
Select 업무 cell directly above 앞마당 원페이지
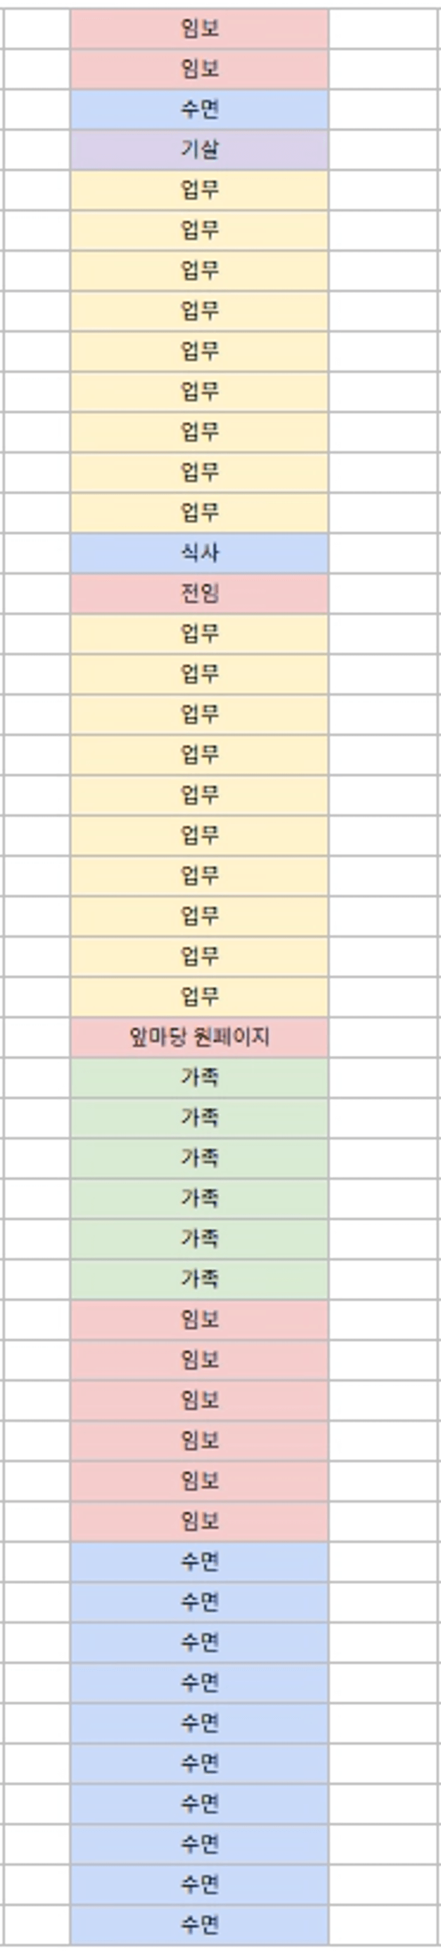199,997
